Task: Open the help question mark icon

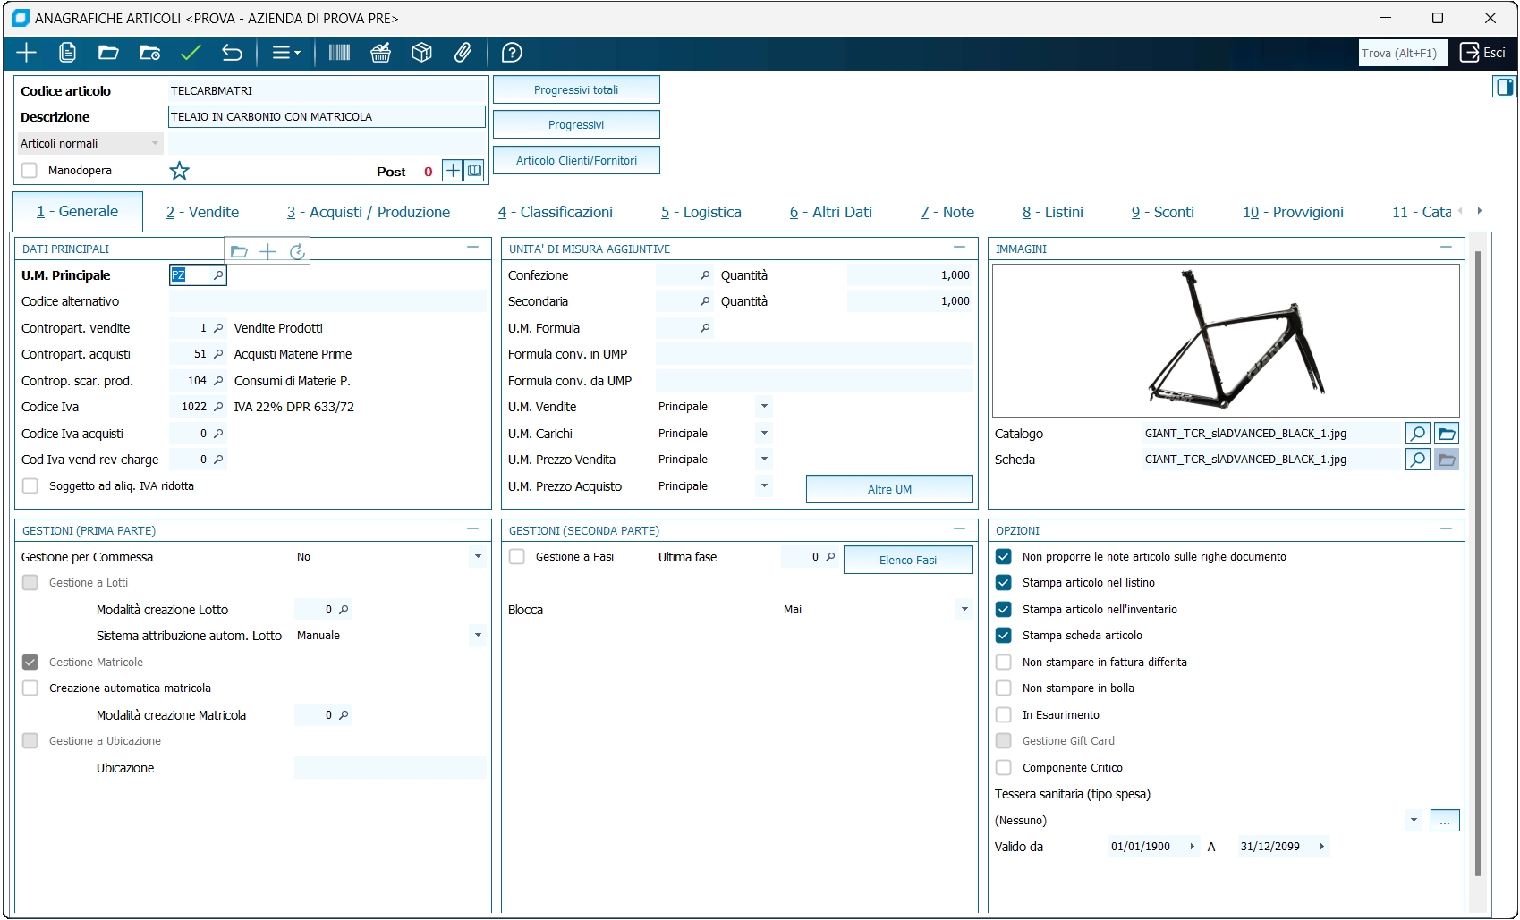Action: pyautogui.click(x=512, y=53)
